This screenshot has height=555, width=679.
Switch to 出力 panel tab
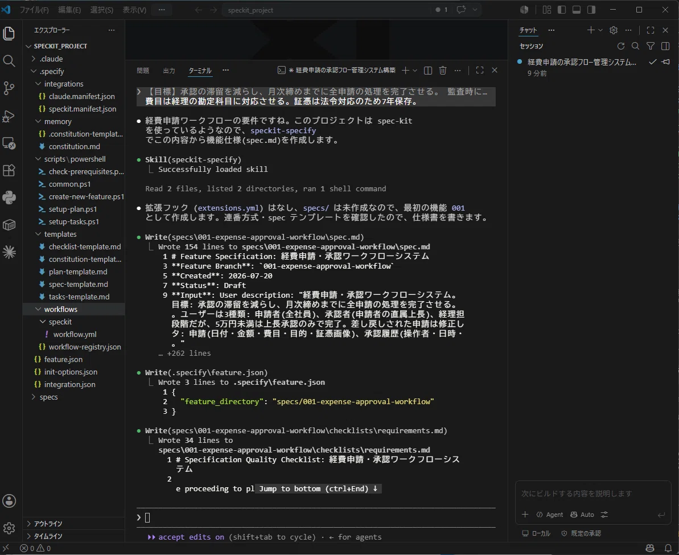tap(169, 70)
